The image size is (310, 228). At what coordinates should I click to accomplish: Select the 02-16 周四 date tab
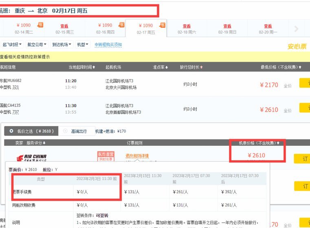pyautogui.click(x=105, y=28)
